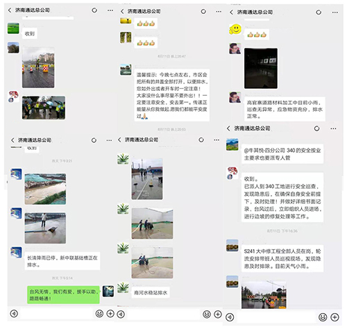
Task: Open the green landscape avatar beside 收到
Action: click(13, 28)
